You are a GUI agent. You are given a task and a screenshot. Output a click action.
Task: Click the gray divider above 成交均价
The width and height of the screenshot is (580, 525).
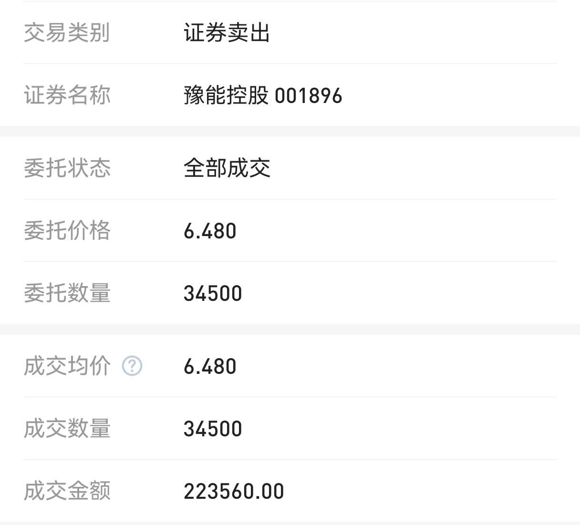290,329
